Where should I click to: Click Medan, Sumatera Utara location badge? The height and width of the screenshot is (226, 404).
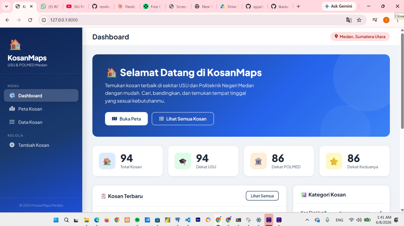[360, 37]
